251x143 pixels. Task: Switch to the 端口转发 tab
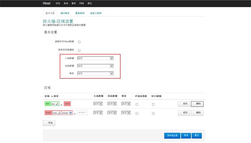coord(65,13)
